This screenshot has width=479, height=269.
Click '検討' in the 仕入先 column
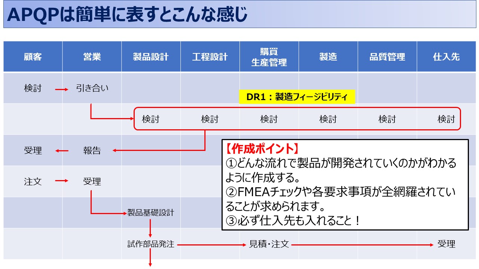(446, 119)
